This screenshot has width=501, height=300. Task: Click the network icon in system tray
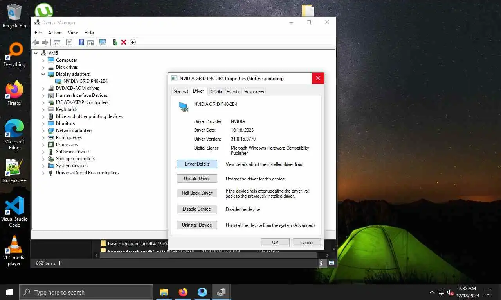(x=441, y=292)
